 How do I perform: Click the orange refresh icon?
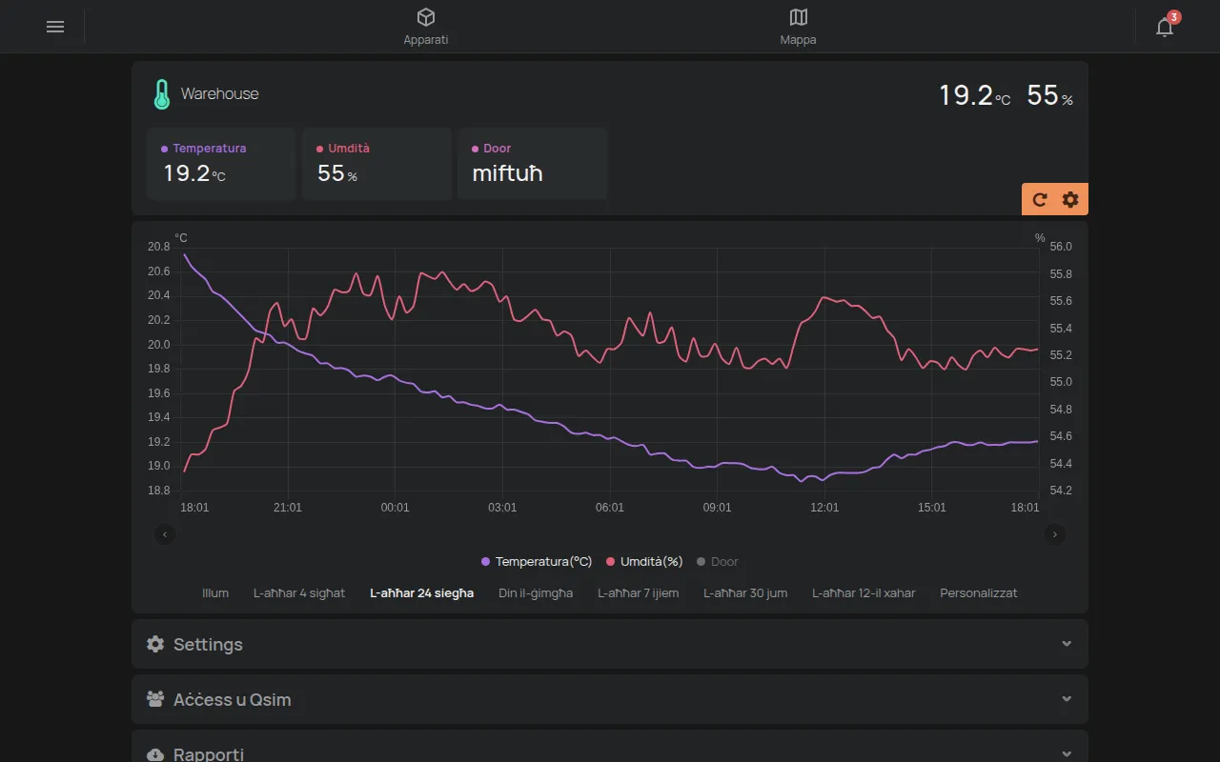pyautogui.click(x=1040, y=199)
